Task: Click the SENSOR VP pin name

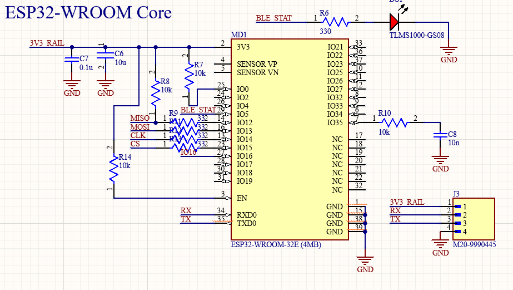Action: pyautogui.click(x=257, y=64)
